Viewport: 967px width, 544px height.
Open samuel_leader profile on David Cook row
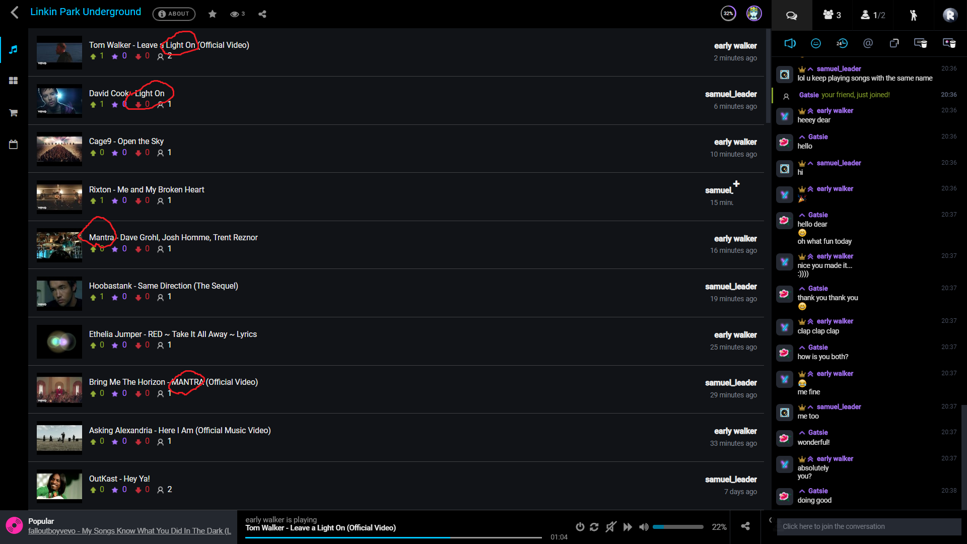coord(731,94)
